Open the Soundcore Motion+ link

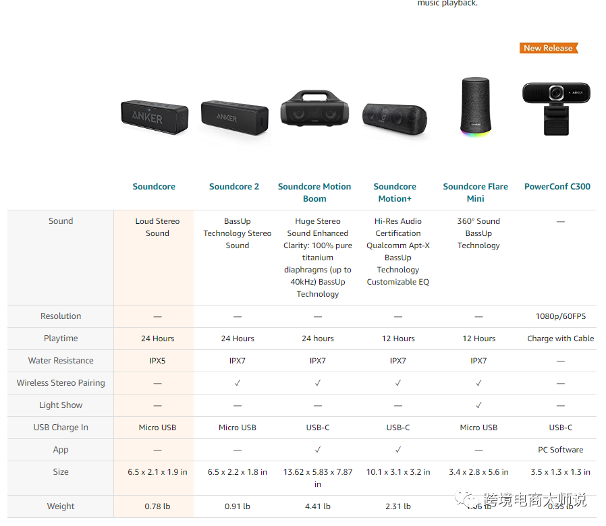(395, 192)
